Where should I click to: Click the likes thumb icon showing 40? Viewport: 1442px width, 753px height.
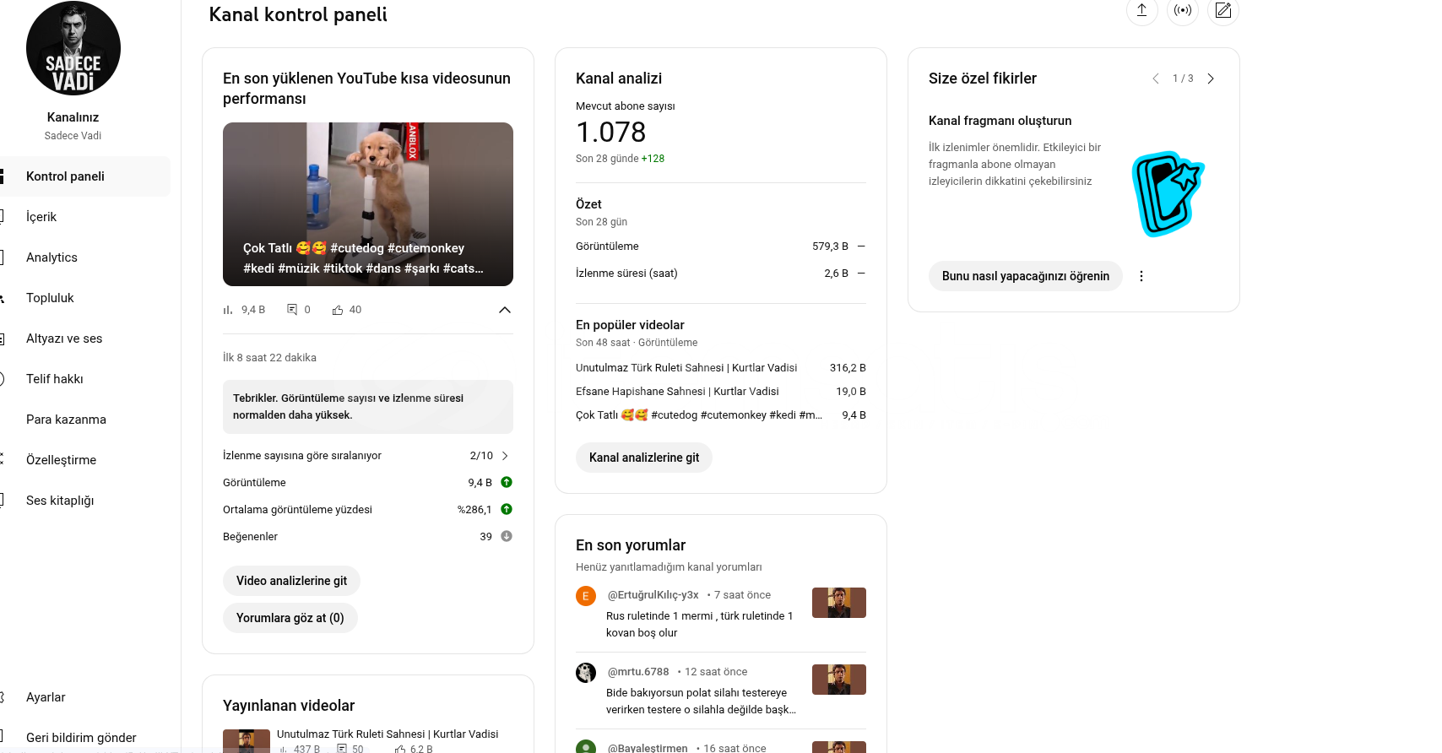coord(338,310)
